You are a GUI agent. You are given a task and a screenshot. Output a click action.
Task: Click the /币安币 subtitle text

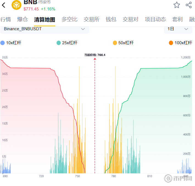pos(44,2)
